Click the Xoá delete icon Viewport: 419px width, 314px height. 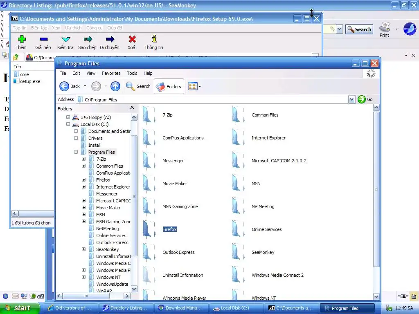(132, 39)
